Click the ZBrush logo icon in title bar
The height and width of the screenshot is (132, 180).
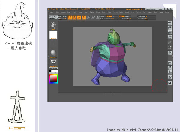coord(49,9)
